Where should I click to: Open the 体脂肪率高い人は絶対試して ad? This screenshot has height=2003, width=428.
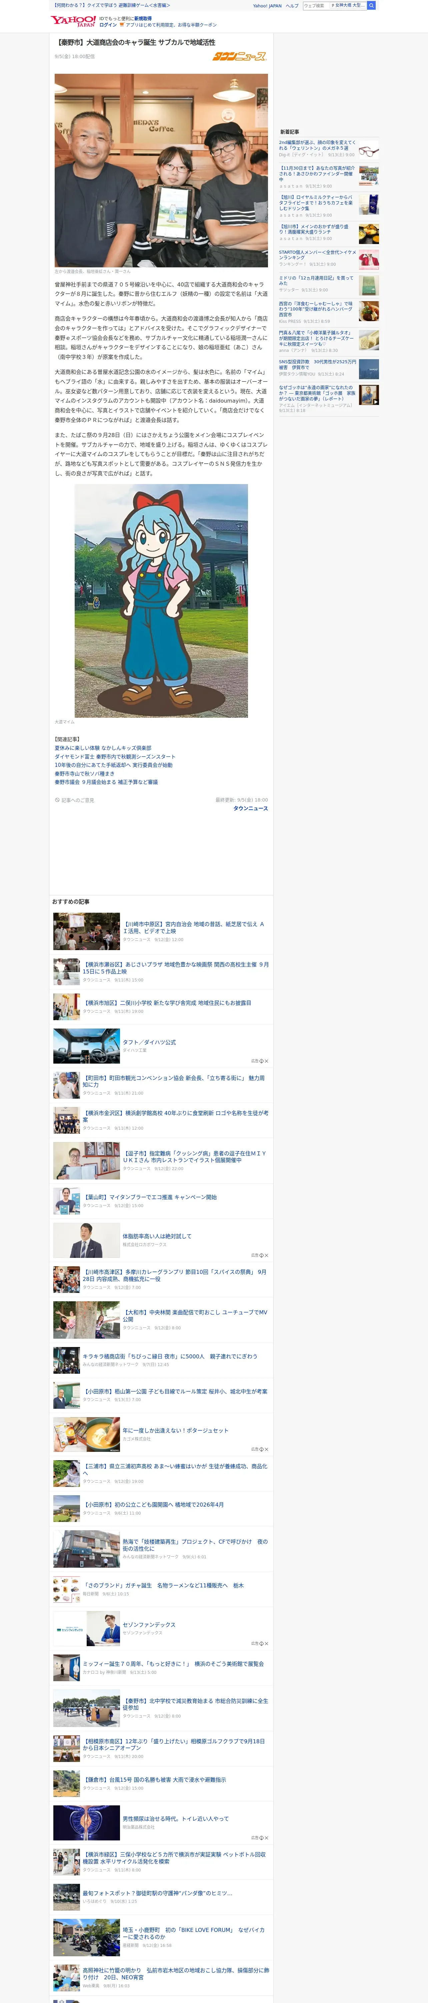(157, 1236)
